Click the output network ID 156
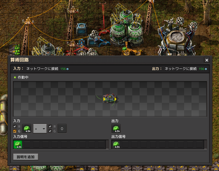 click(x=201, y=69)
